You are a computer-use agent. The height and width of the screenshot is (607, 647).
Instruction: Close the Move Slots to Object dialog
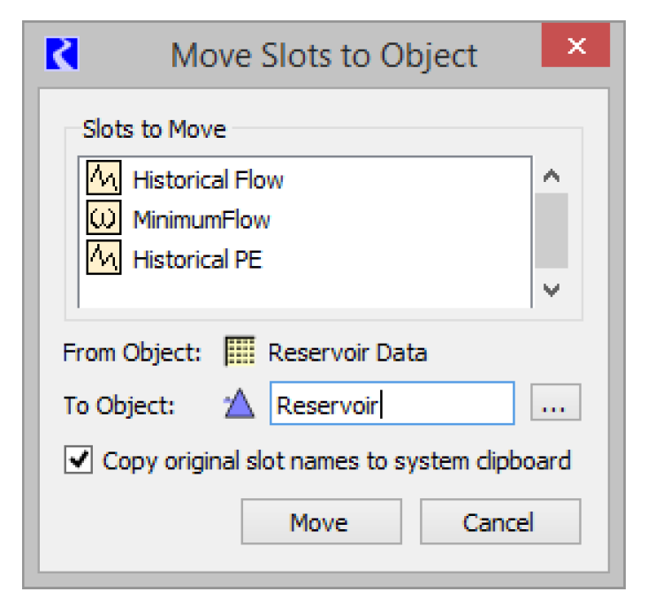(x=576, y=47)
